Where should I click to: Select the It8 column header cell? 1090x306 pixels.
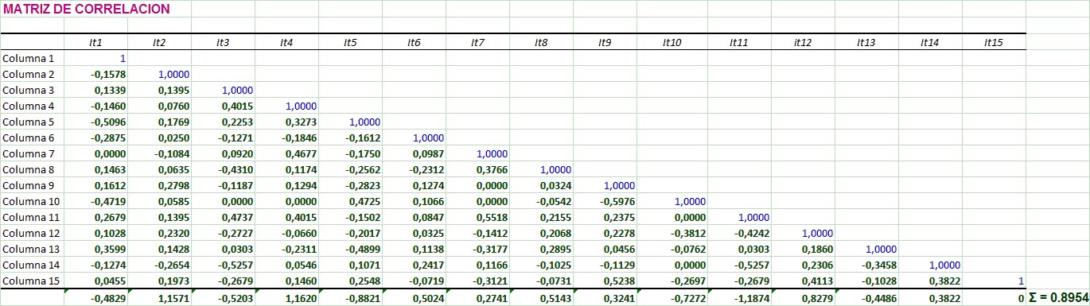tap(541, 42)
